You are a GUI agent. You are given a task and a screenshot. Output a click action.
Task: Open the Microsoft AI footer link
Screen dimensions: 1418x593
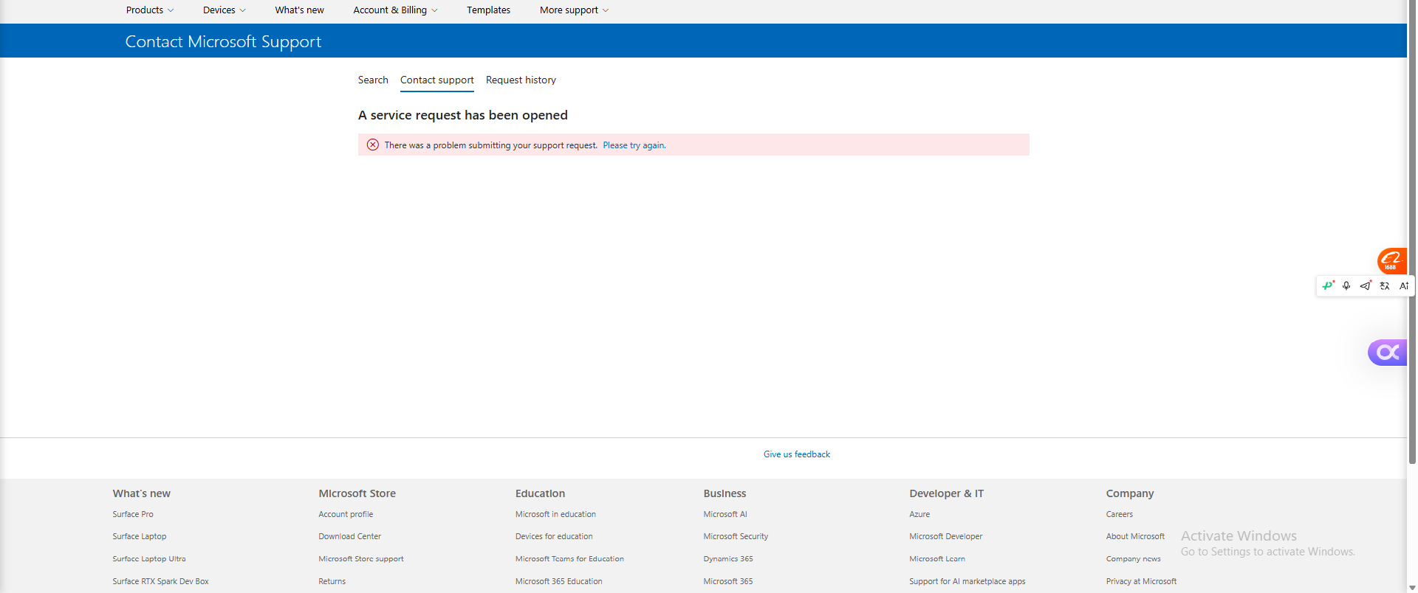point(725,514)
